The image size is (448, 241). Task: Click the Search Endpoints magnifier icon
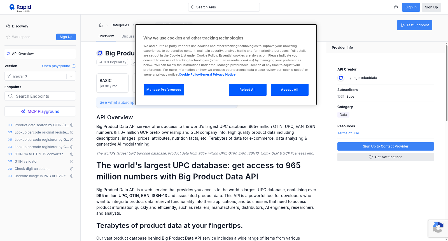point(11,96)
